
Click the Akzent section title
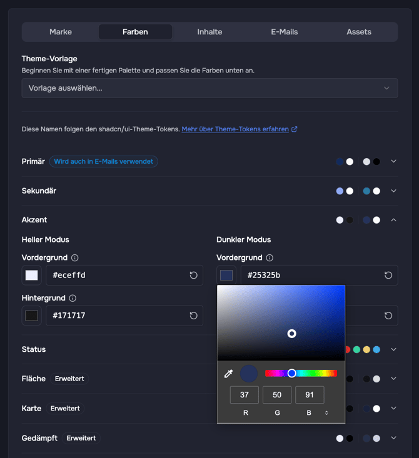point(34,220)
